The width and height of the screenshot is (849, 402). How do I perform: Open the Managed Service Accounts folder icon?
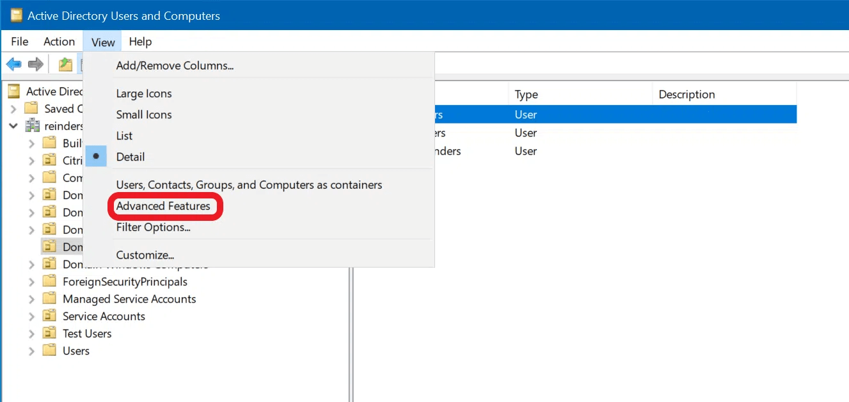49,298
